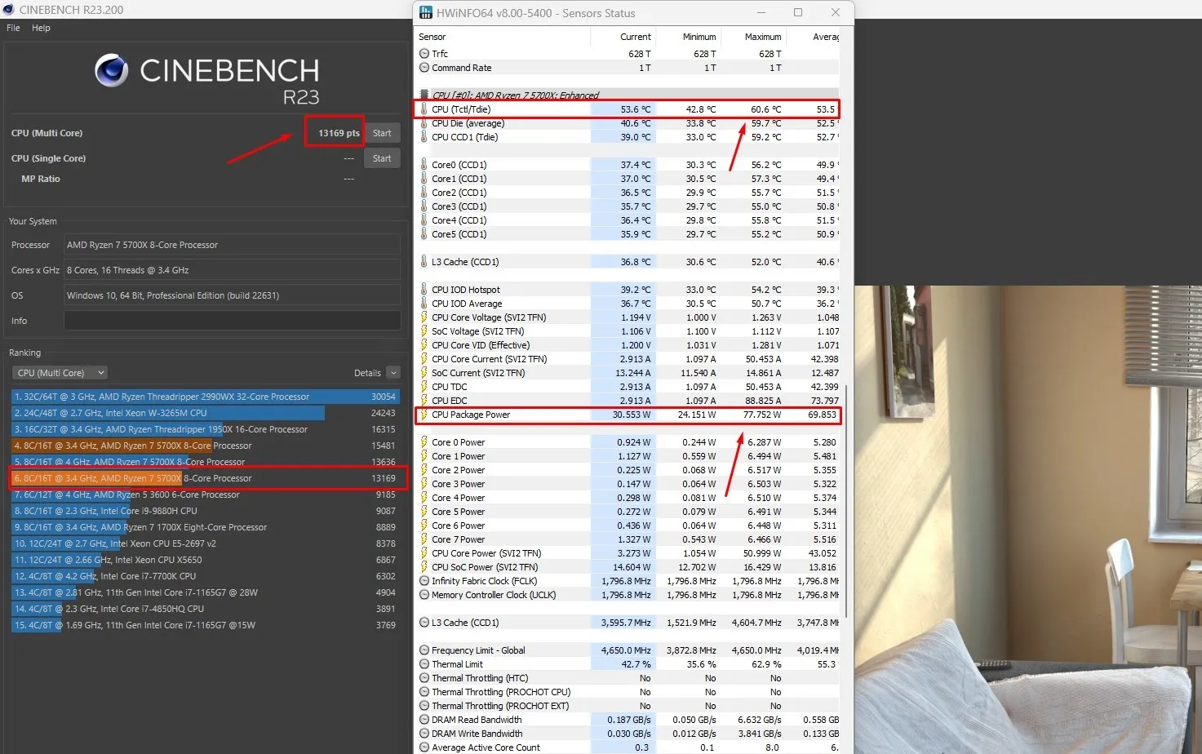Click the CPU chip icon of Ryzen 7 5700X header
1202x754 pixels.
click(424, 95)
